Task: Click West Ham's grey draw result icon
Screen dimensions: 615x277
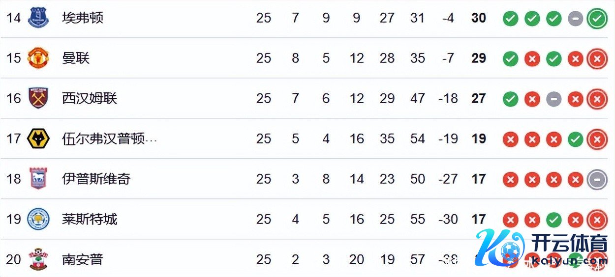Action: [553, 99]
